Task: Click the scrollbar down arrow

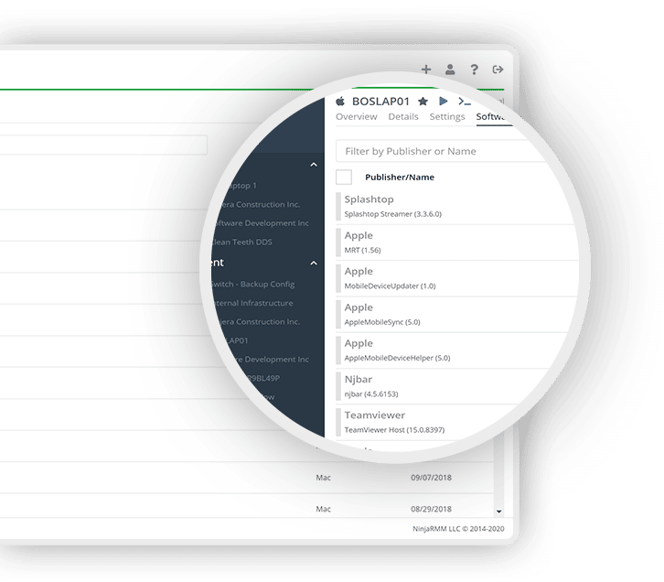Action: click(x=498, y=511)
